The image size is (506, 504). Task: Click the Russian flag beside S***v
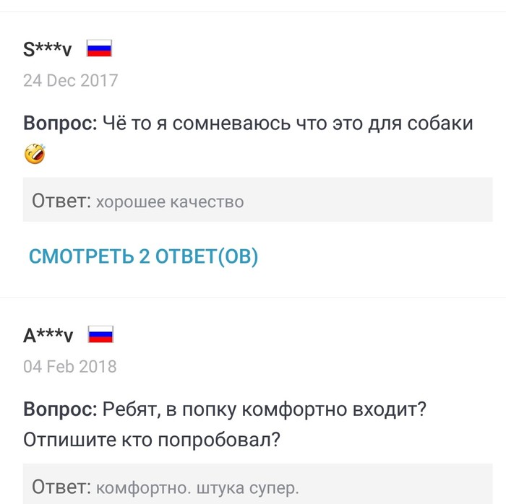pyautogui.click(x=99, y=49)
